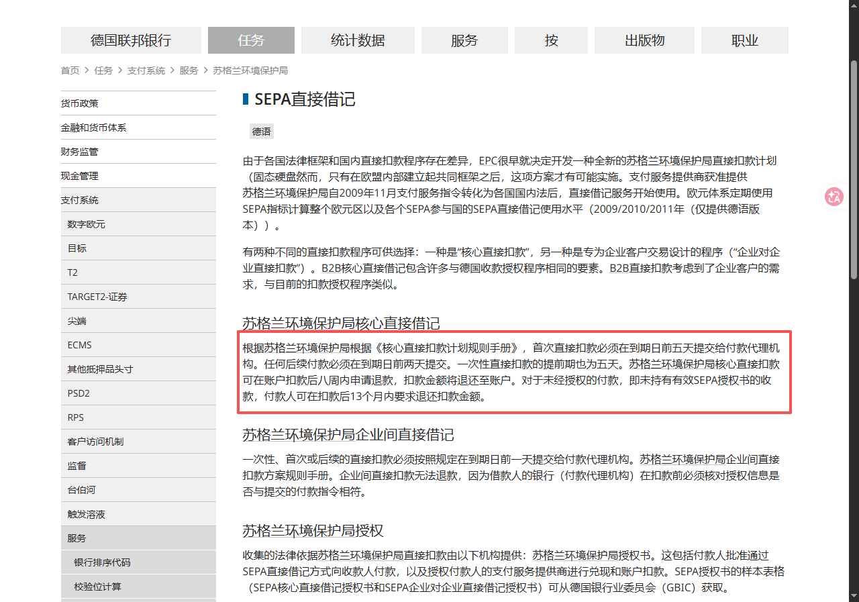859x602 pixels.
Task: Click 苏格兰环境保护局 in the breadcrumb
Action: (250, 70)
